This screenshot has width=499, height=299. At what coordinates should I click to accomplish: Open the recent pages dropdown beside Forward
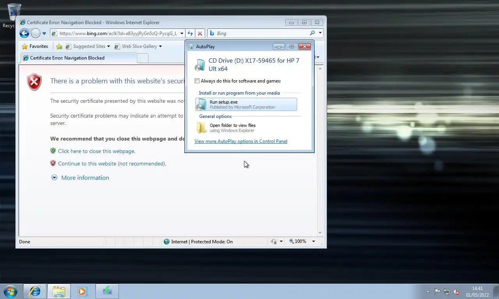tap(44, 33)
